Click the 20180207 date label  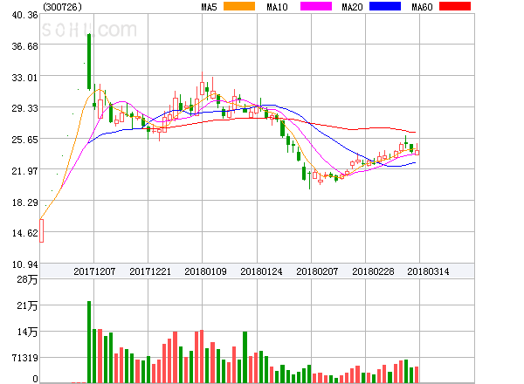(x=317, y=271)
